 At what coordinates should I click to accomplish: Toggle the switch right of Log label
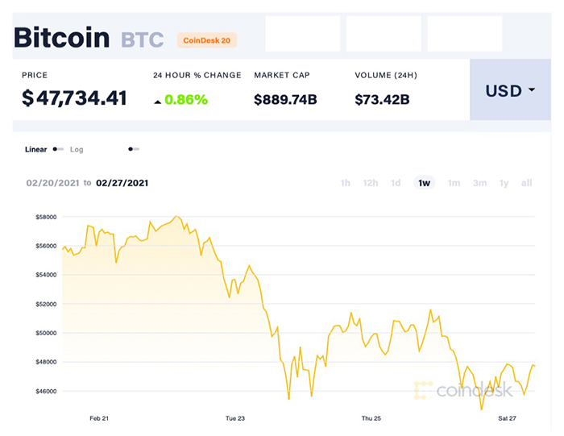pyautogui.click(x=134, y=149)
